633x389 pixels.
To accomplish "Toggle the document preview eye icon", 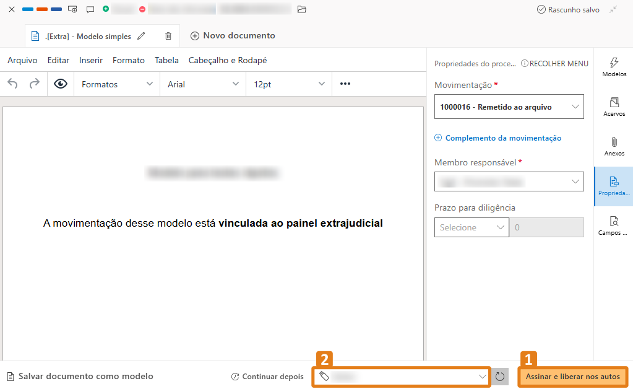I will coord(60,84).
